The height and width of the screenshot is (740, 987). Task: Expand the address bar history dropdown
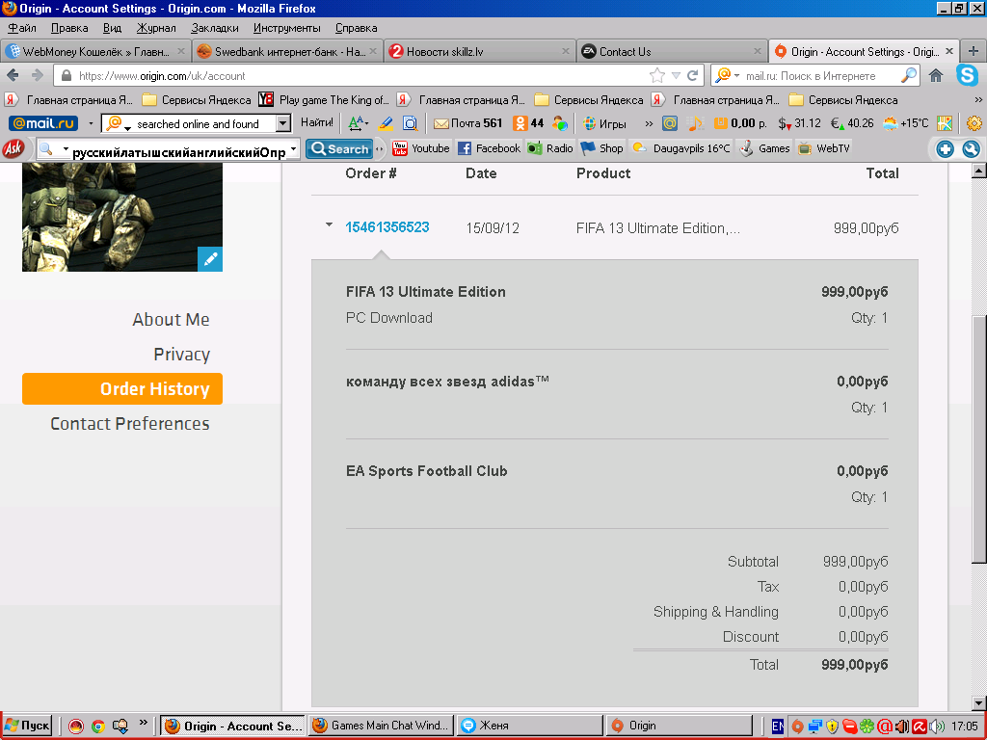click(x=676, y=75)
